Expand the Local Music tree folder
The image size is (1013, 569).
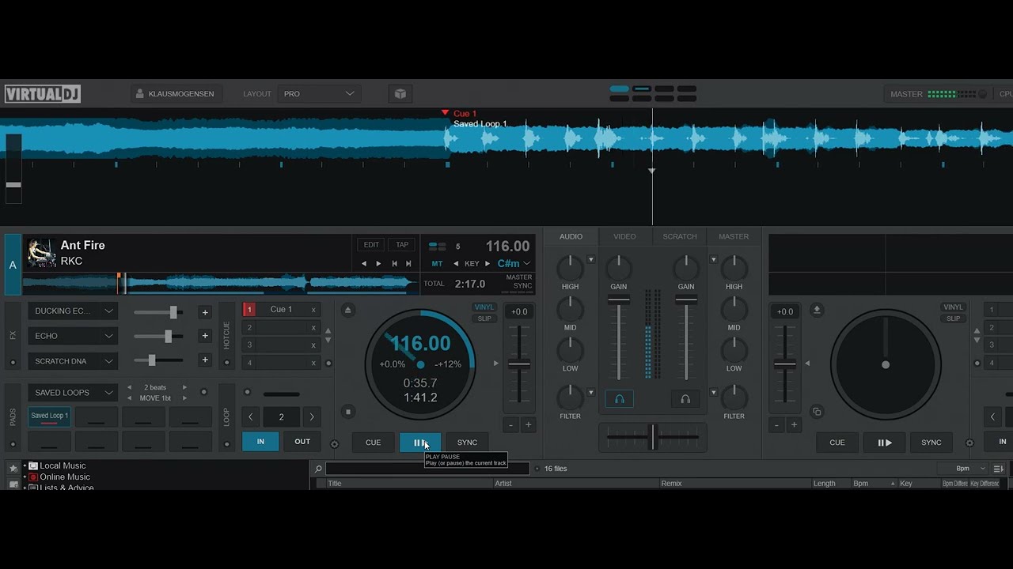[x=25, y=465]
